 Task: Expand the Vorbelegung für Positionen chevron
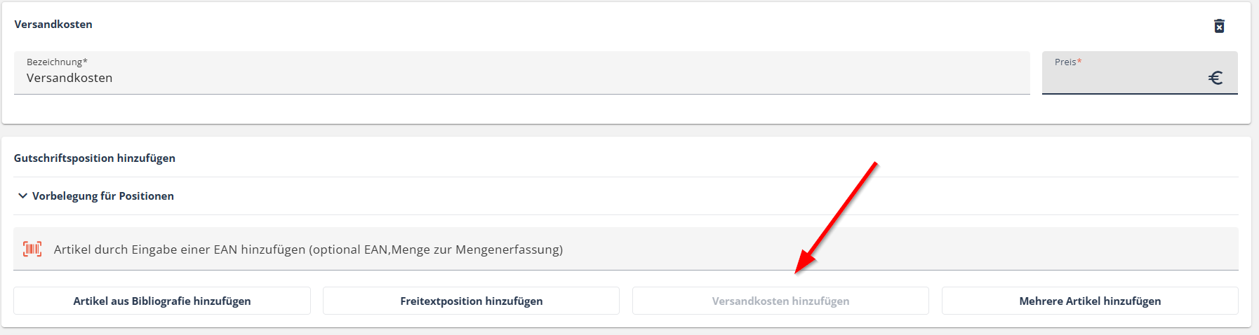tap(23, 196)
